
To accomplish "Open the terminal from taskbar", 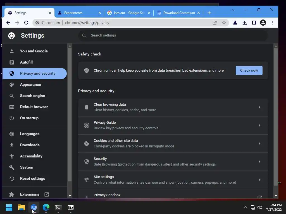I will click(x=58, y=207).
